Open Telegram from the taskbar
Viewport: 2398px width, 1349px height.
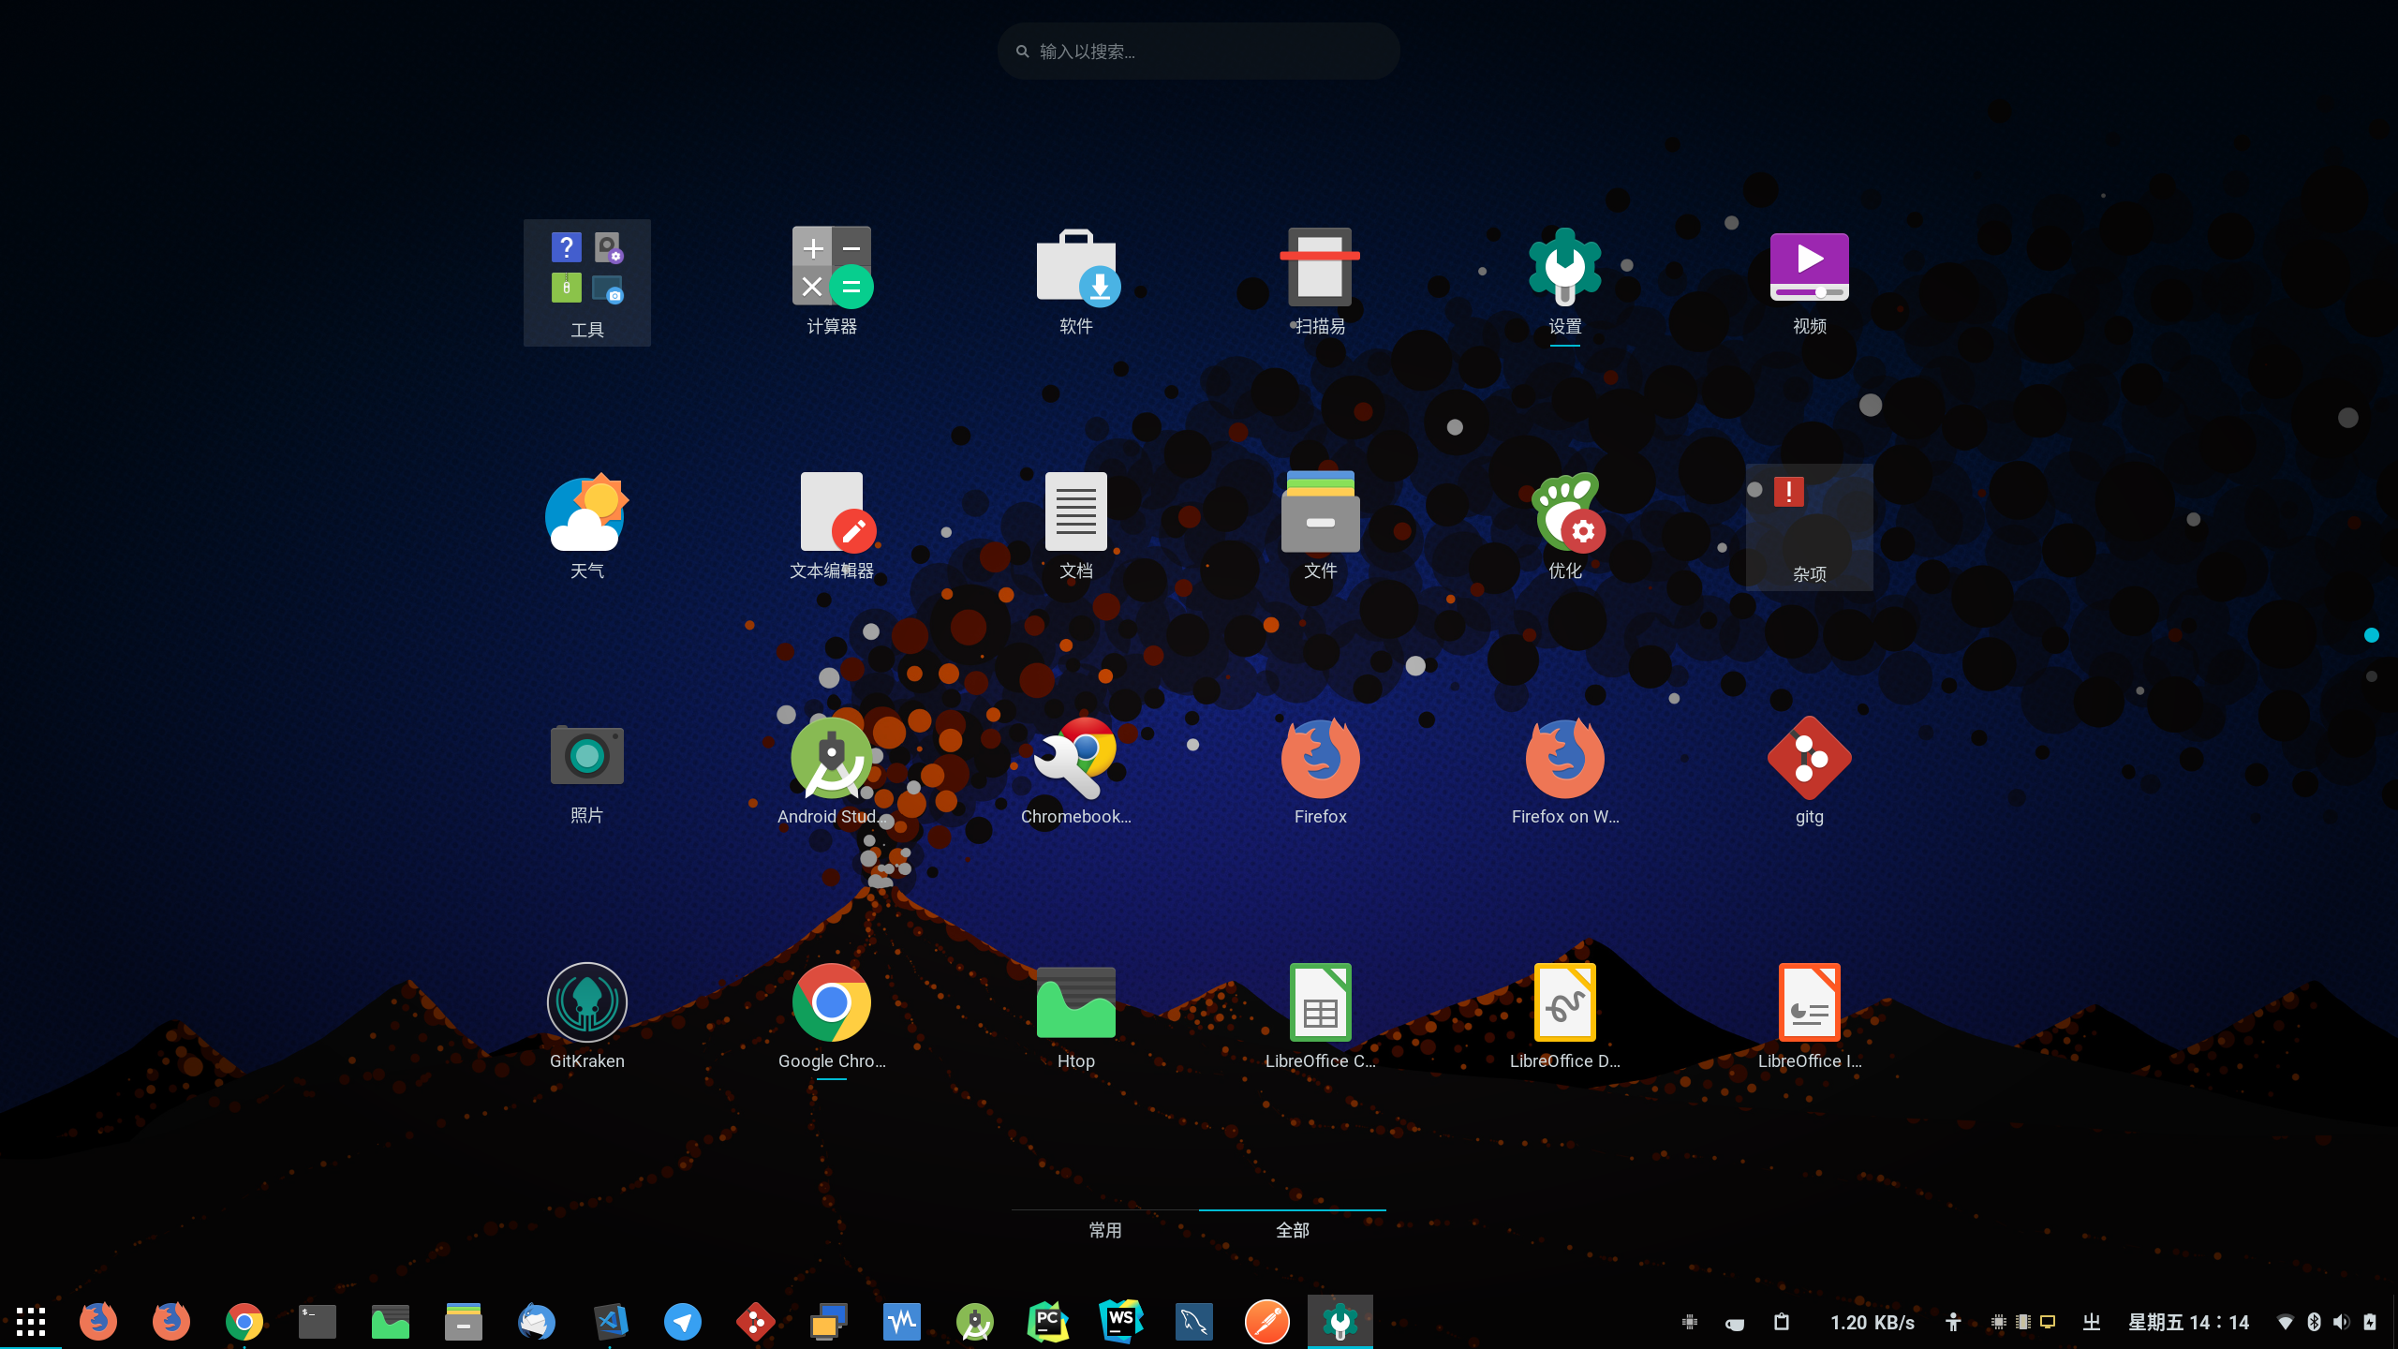click(683, 1322)
